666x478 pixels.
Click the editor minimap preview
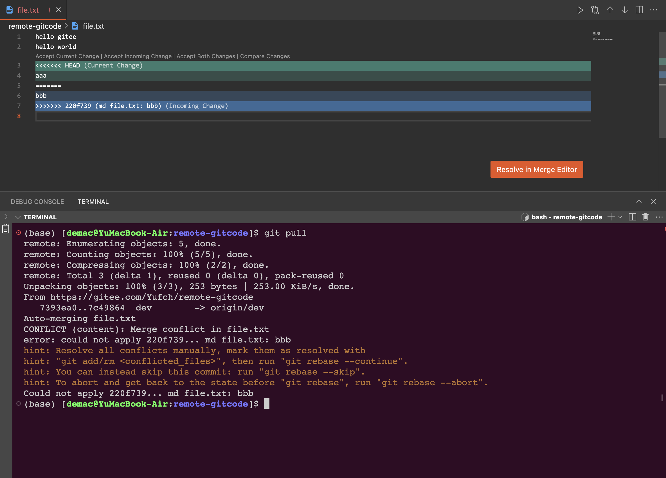pos(602,36)
